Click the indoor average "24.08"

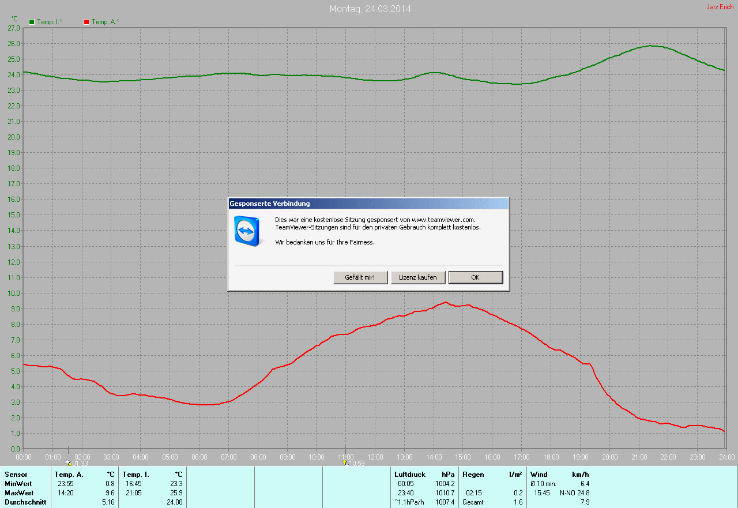click(175, 502)
